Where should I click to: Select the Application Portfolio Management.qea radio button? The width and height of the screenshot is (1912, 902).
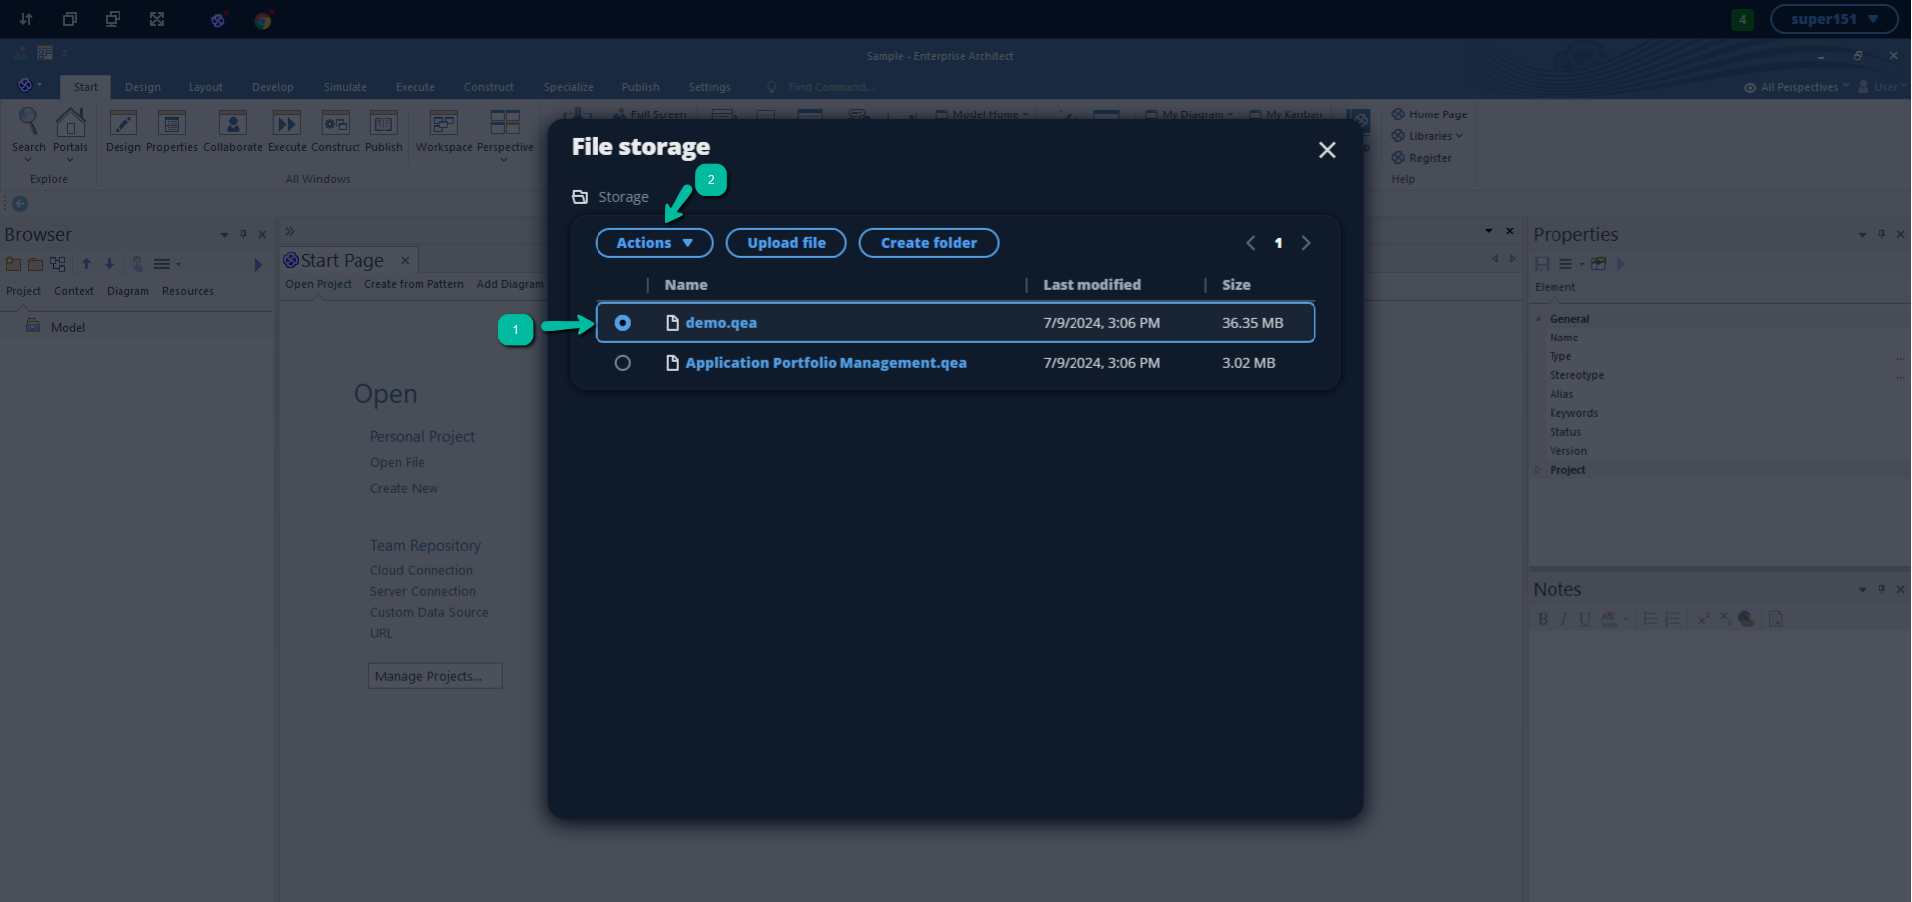click(x=623, y=363)
